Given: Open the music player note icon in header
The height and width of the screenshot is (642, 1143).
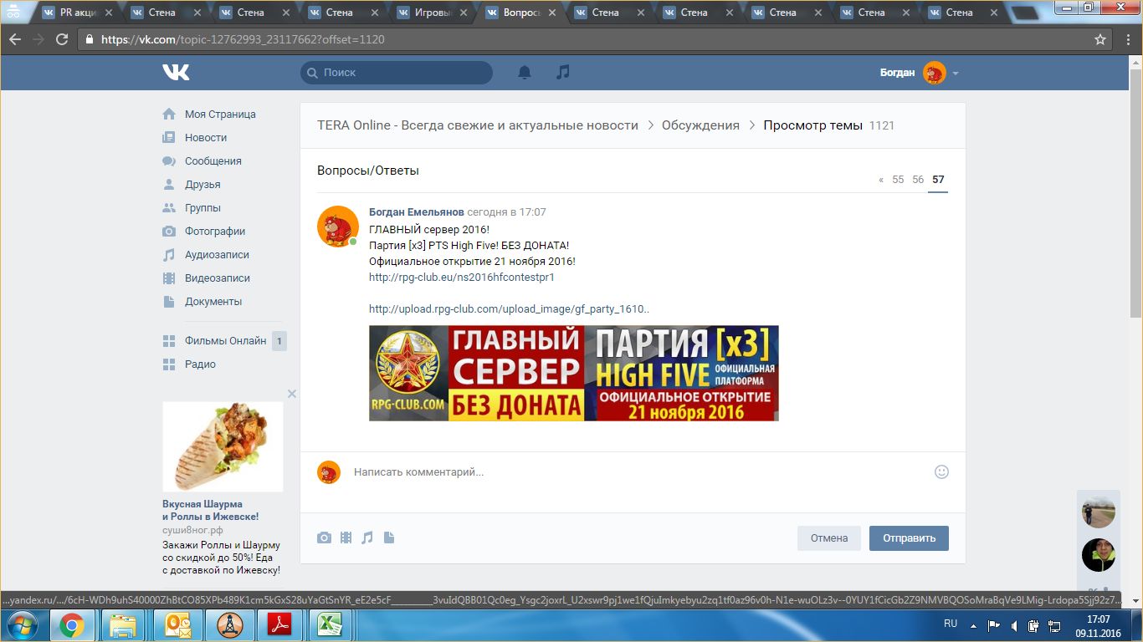Looking at the screenshot, I should pos(563,73).
